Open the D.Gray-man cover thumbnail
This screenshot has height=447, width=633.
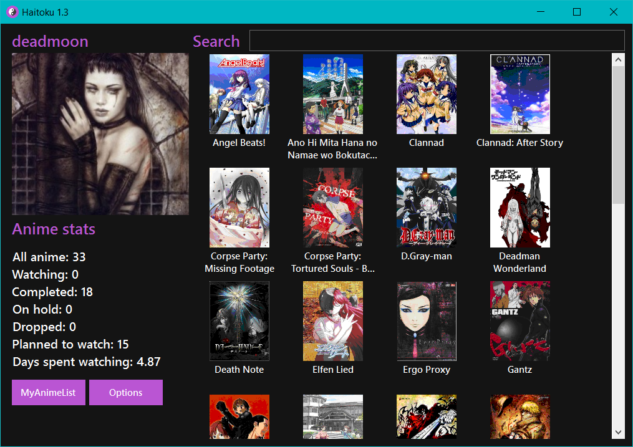tap(427, 208)
